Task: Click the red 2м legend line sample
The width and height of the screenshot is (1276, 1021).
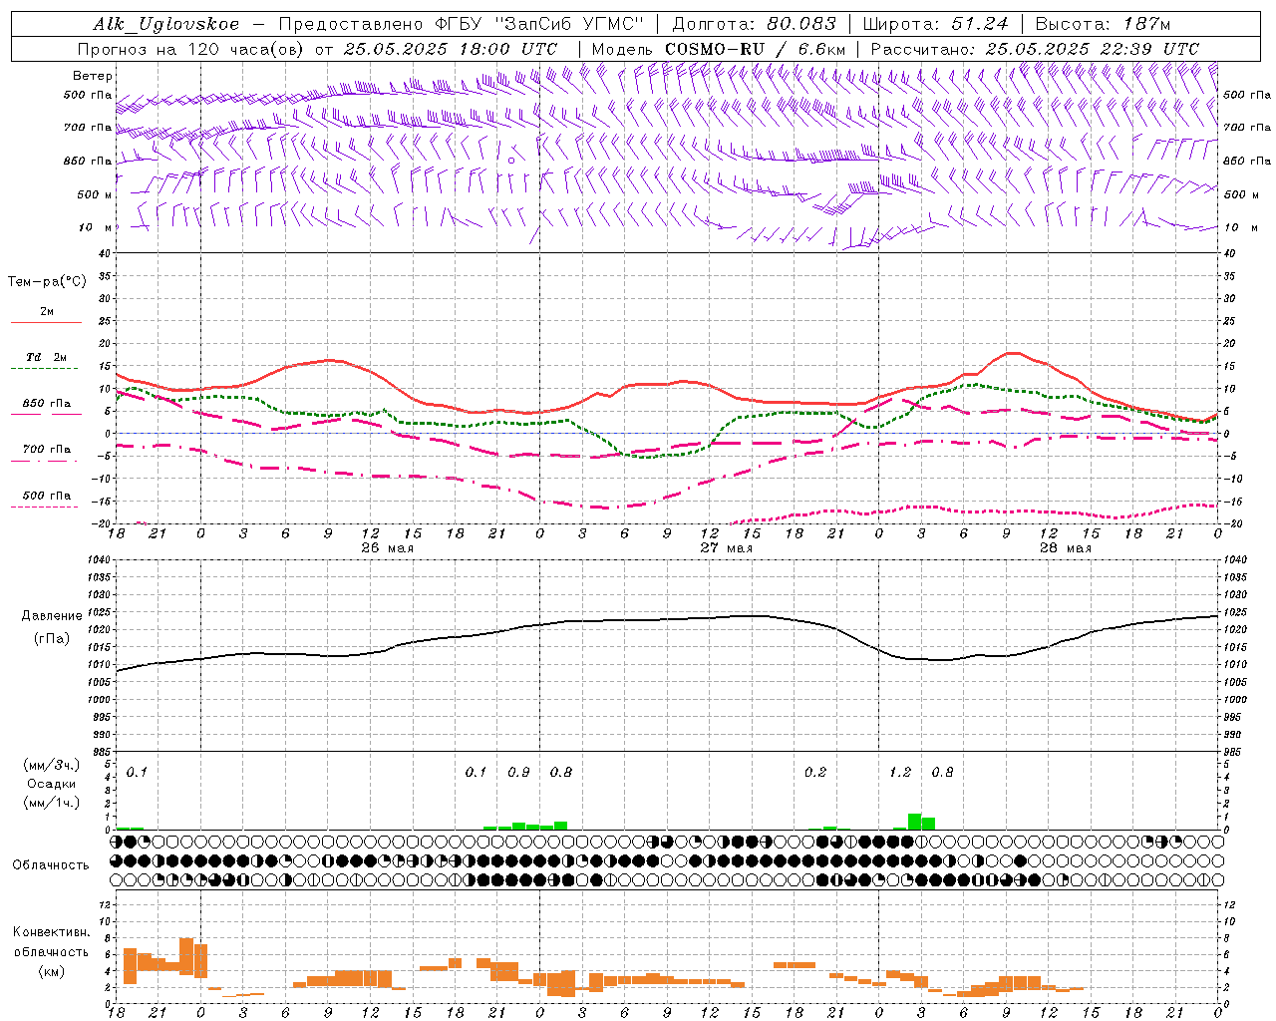Action: pyautogui.click(x=46, y=322)
